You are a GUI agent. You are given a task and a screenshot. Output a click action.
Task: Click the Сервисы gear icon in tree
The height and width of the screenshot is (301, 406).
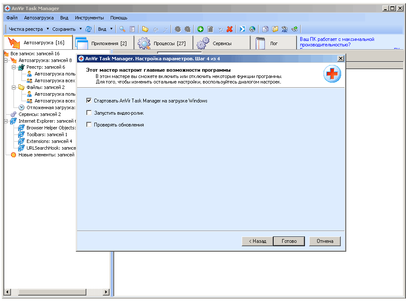coord(13,114)
